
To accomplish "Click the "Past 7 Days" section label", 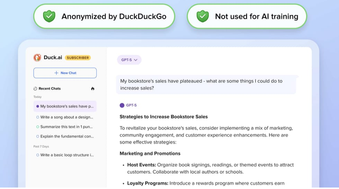I will click(41, 146).
